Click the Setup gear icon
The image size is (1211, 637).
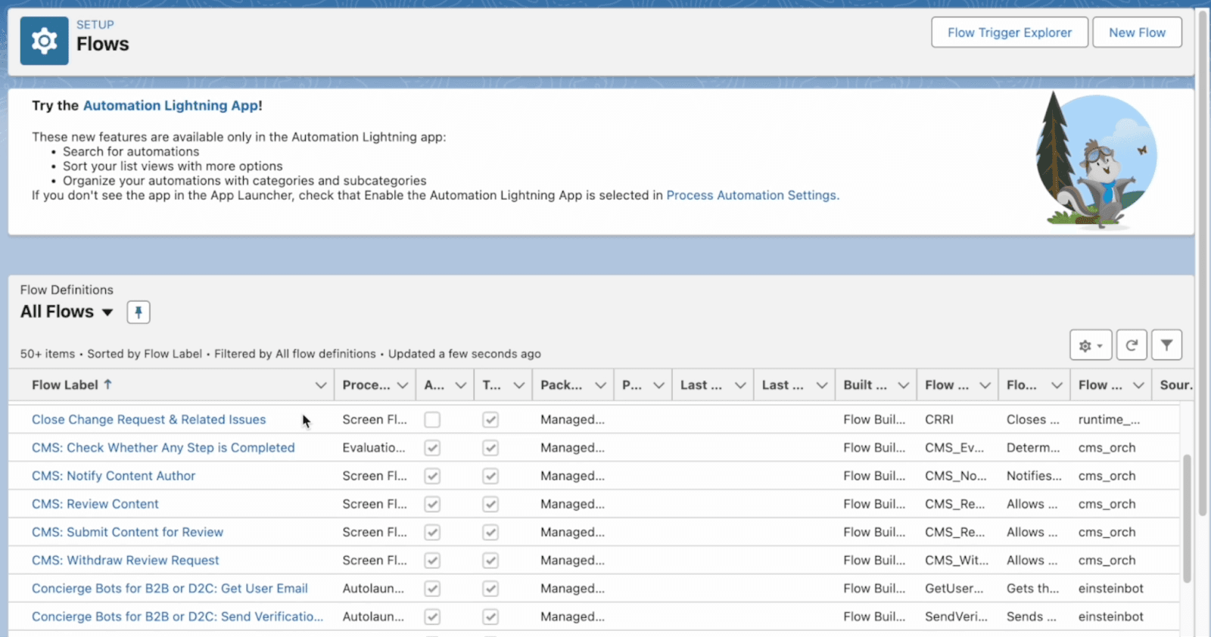(x=44, y=41)
